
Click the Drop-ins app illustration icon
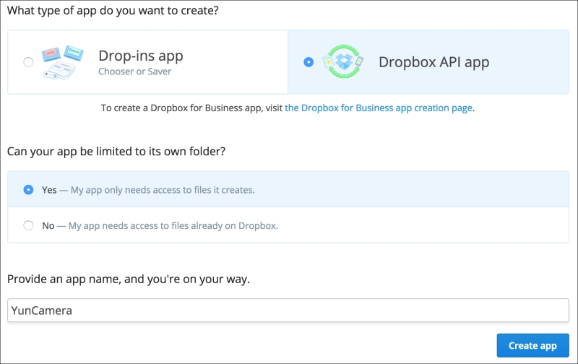pyautogui.click(x=62, y=62)
